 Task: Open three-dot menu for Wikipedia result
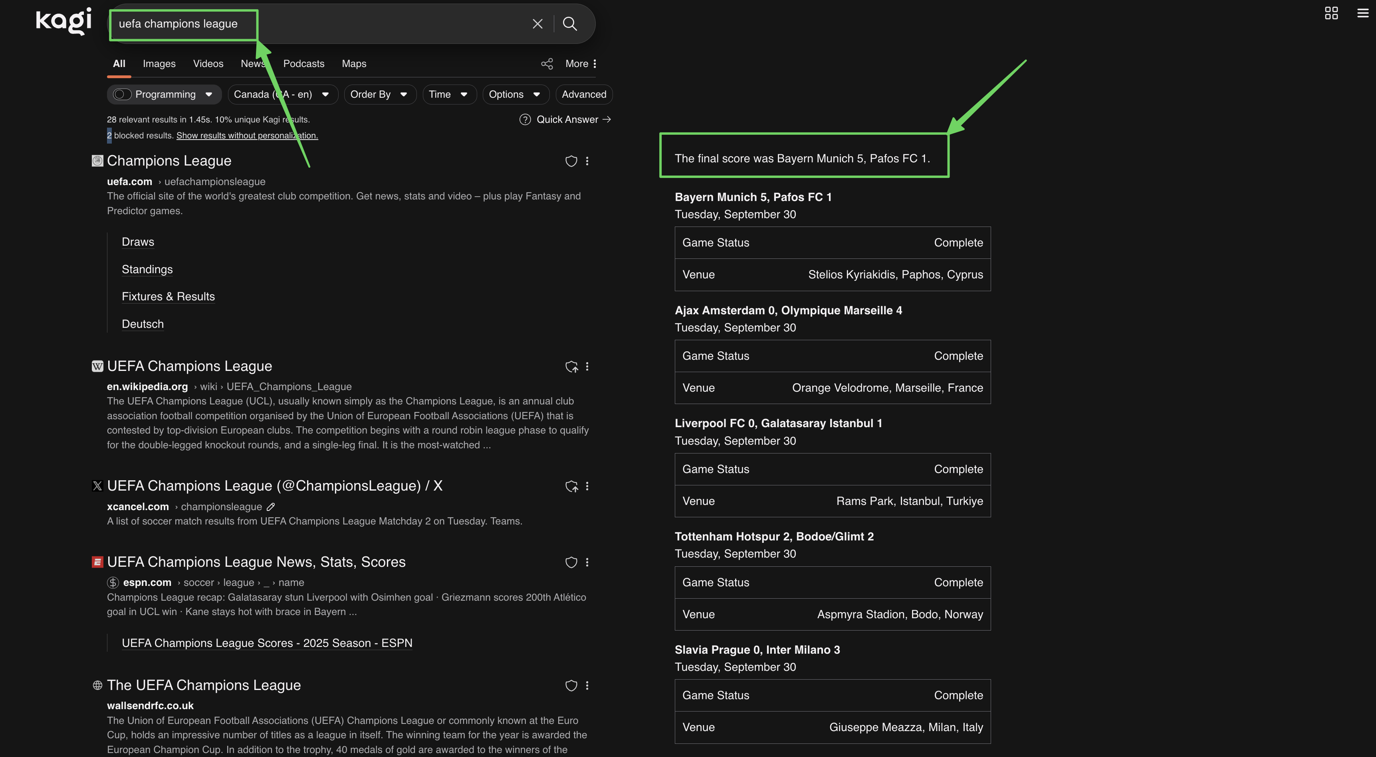click(587, 367)
